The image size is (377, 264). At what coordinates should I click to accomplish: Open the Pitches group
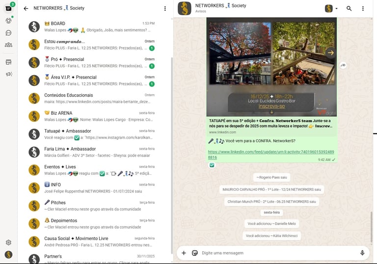[x=94, y=206]
